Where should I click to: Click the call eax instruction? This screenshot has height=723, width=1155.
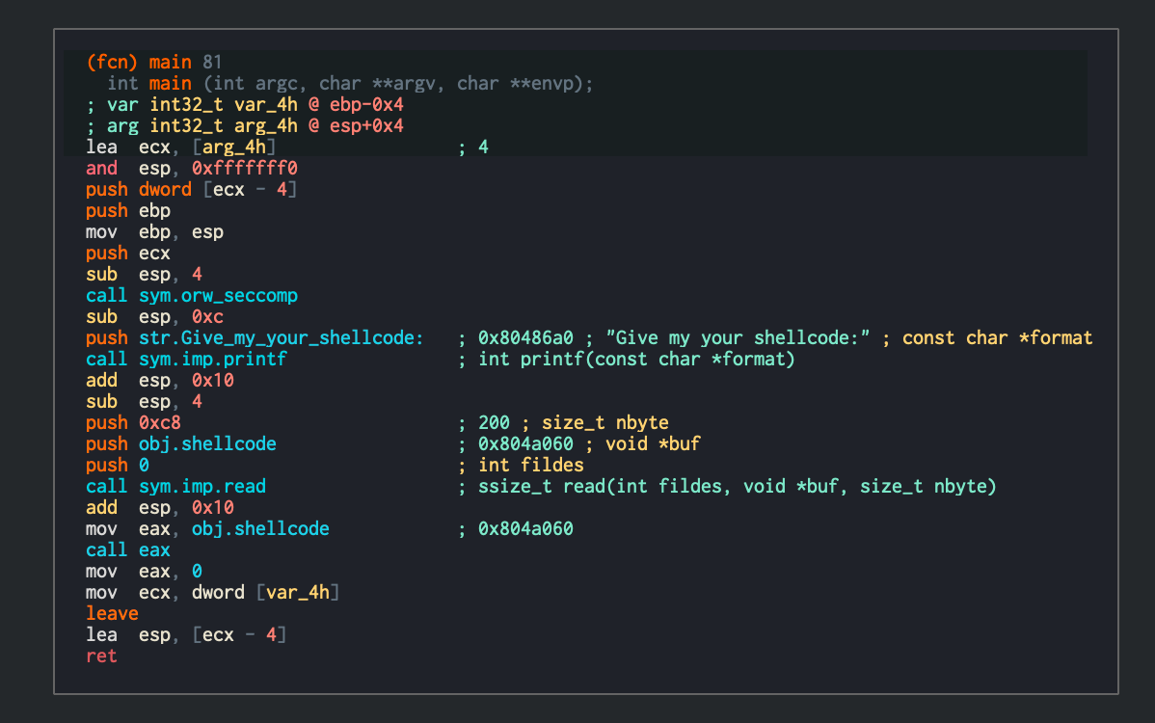tap(126, 549)
